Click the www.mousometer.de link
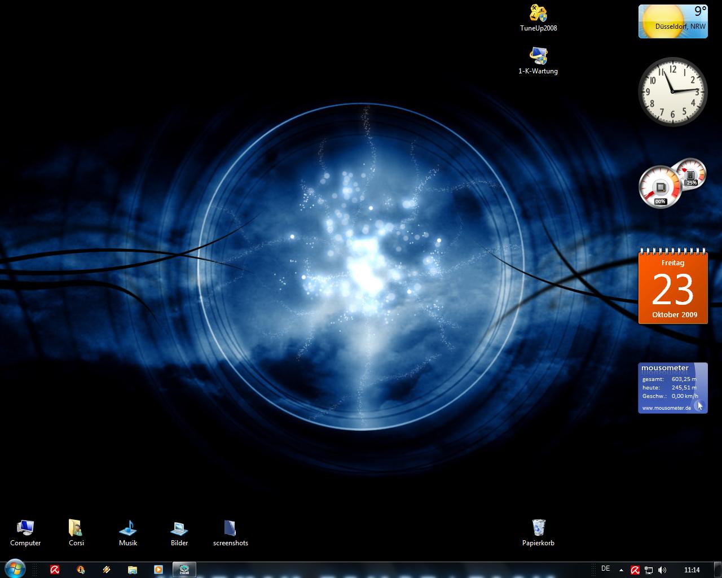 pyautogui.click(x=666, y=408)
